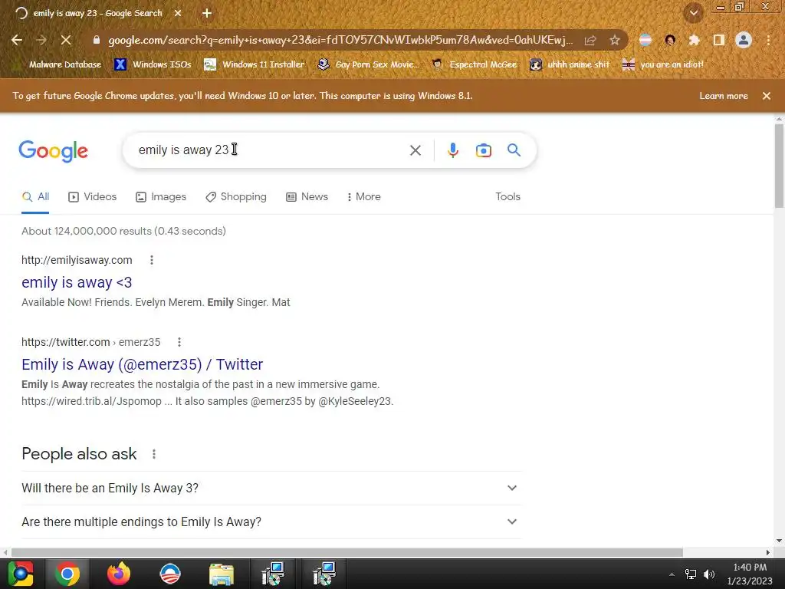This screenshot has height=589, width=785.
Task: Click Learn more in the update banner
Action: pos(724,96)
